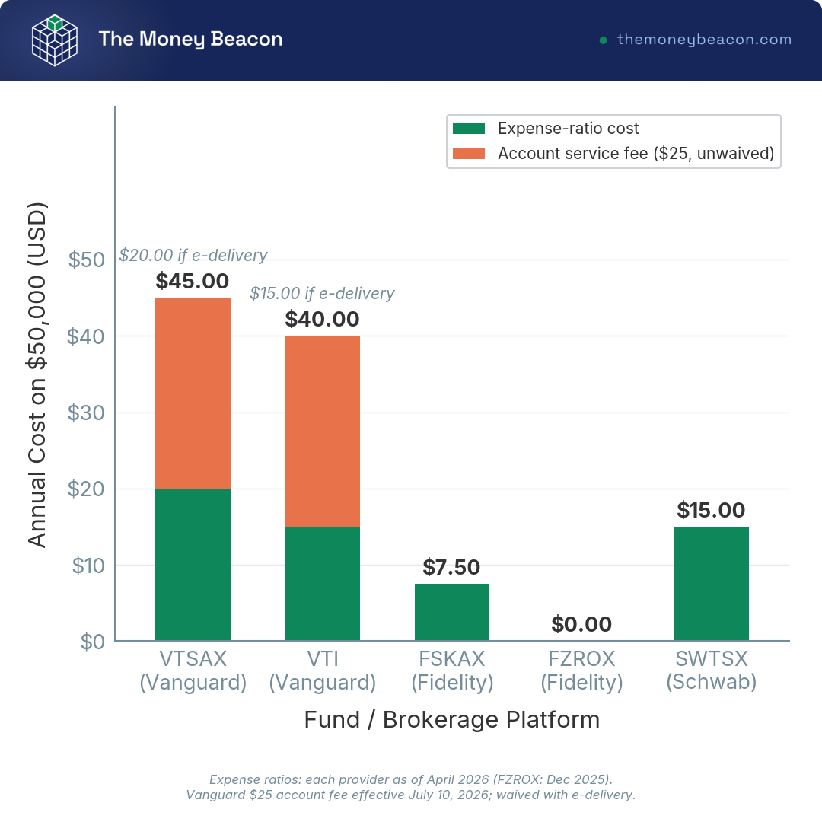Click "Fund / Brokerage Platform" axis title

tap(452, 720)
